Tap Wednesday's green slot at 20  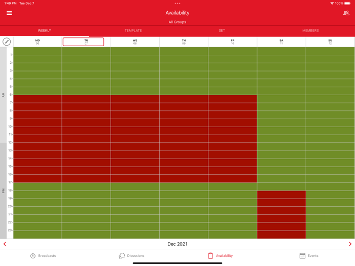click(x=135, y=210)
